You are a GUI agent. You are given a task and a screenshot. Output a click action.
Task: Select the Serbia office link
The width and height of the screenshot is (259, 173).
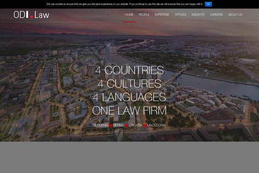pyautogui.click(x=118, y=125)
